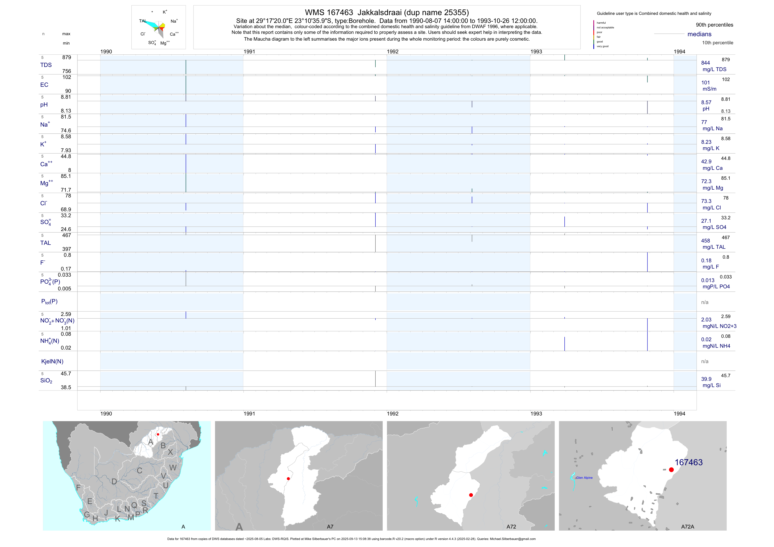
Task: Select the TDS row label
Action: (46, 65)
